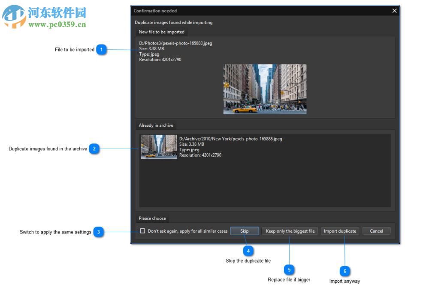Click the Cancel button
This screenshot has height=290, width=429.
pos(376,231)
